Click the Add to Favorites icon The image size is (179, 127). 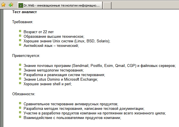coord(11,5)
